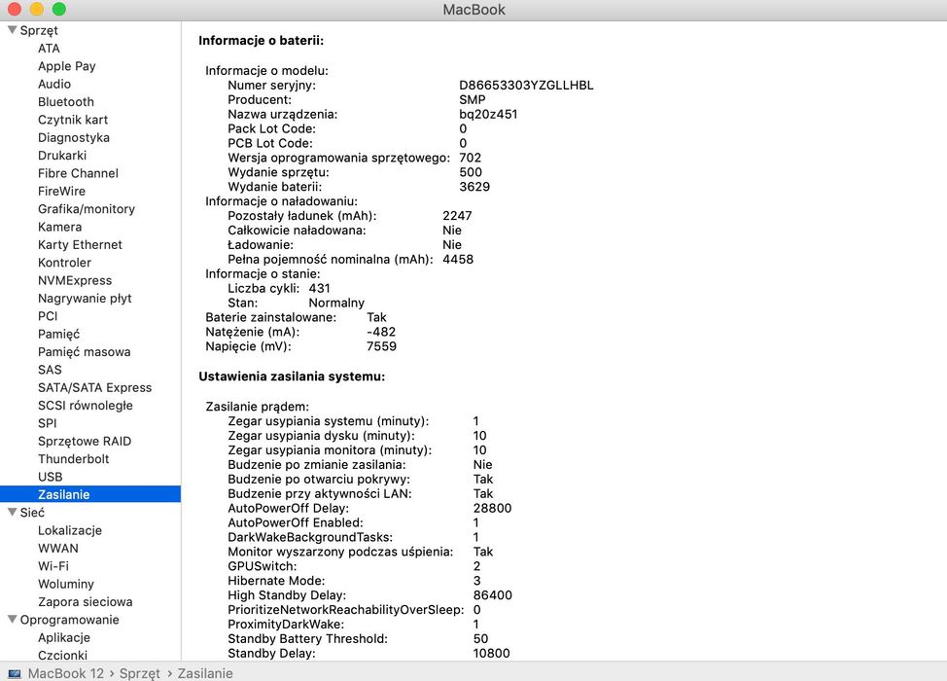This screenshot has height=681, width=947.
Task: Select PCI in the sidebar
Action: pyautogui.click(x=48, y=316)
